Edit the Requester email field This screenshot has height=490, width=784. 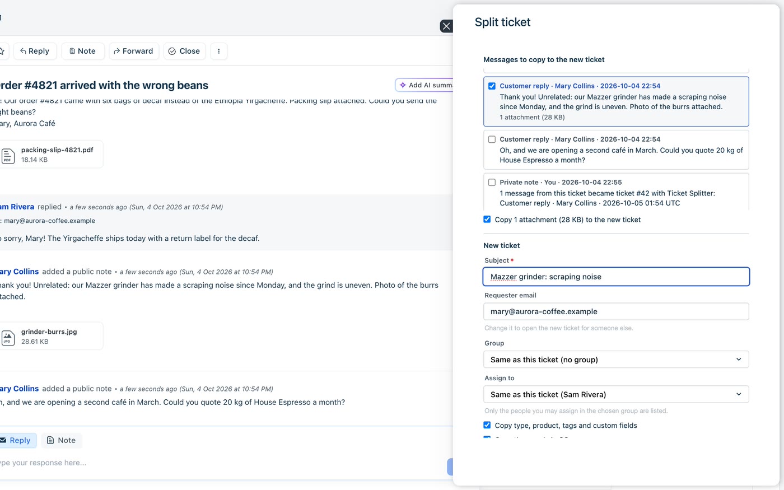[616, 311]
